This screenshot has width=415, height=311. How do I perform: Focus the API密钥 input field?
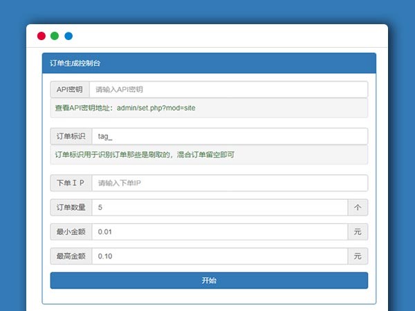(228, 90)
